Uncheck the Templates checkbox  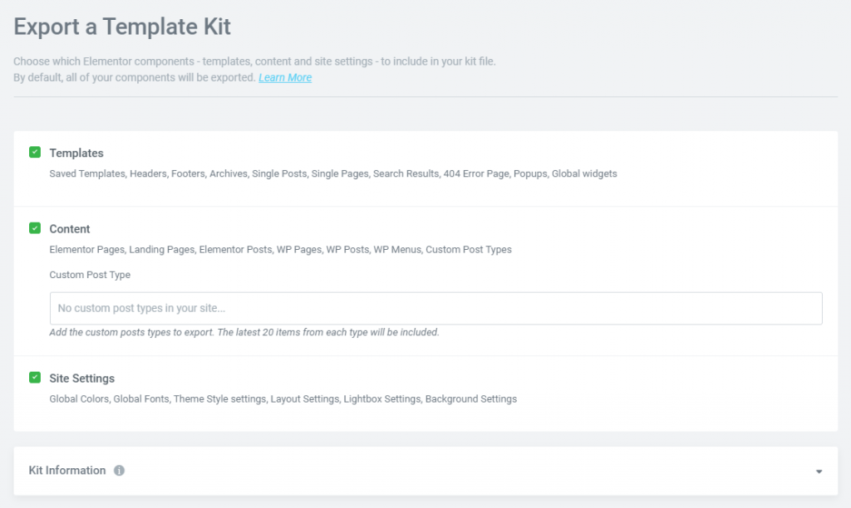[x=35, y=153]
